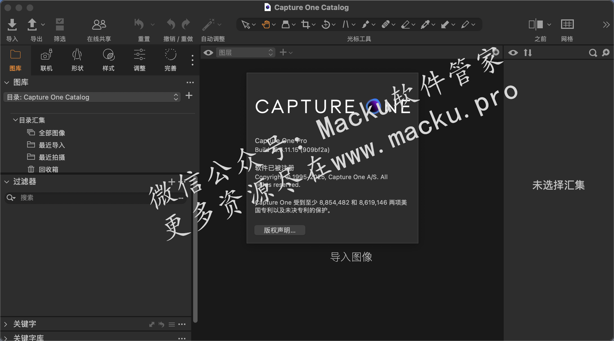Open the Keywords panel ellipsis menu

182,324
